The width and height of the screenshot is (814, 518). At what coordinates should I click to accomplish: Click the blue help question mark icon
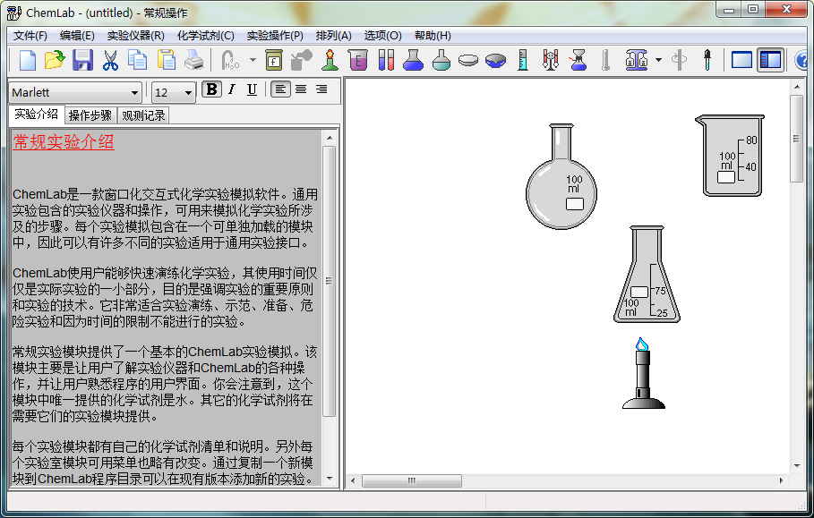click(x=803, y=60)
